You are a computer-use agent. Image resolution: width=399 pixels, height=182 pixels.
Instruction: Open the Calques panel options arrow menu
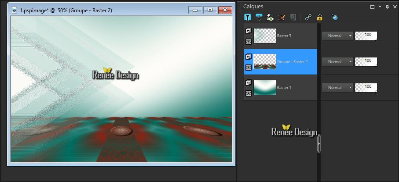point(380,7)
